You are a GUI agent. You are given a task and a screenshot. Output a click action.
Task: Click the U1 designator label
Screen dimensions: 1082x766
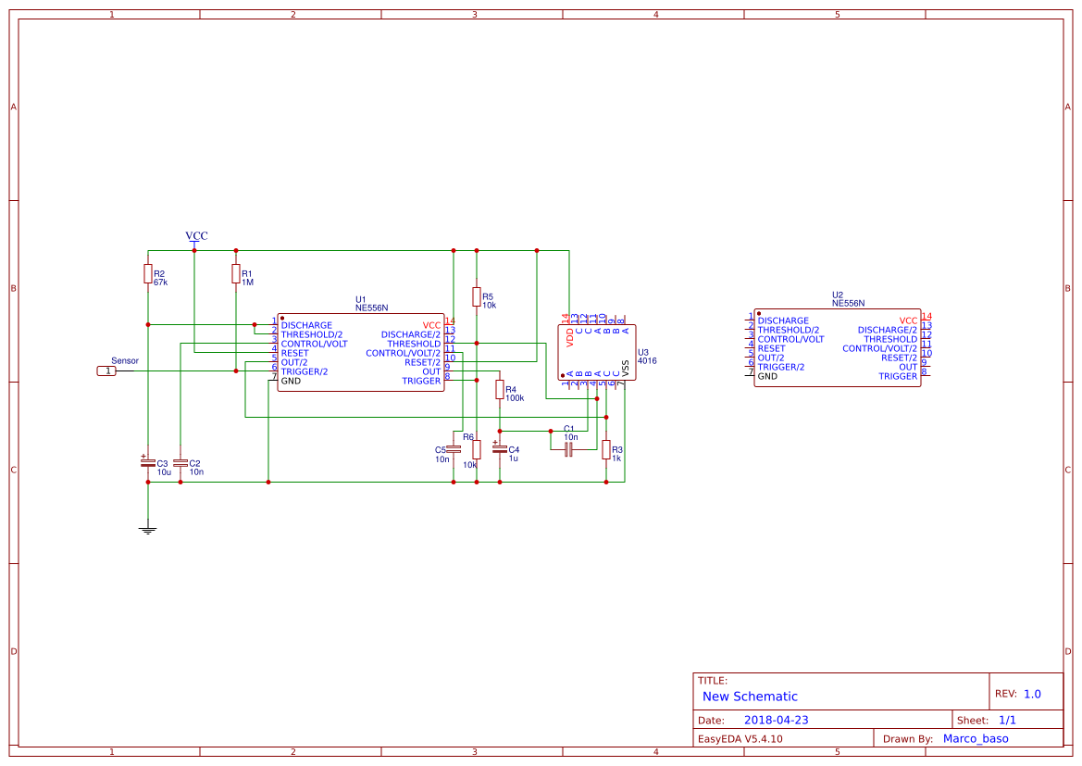pyautogui.click(x=360, y=300)
